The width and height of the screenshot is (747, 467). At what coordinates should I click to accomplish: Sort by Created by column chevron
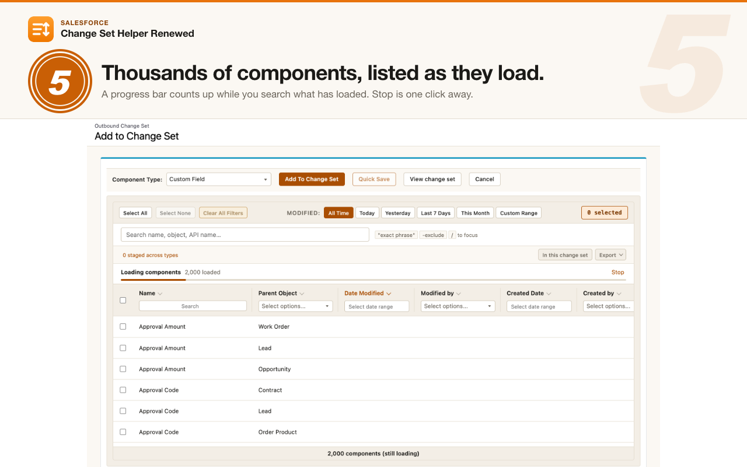coord(619,294)
